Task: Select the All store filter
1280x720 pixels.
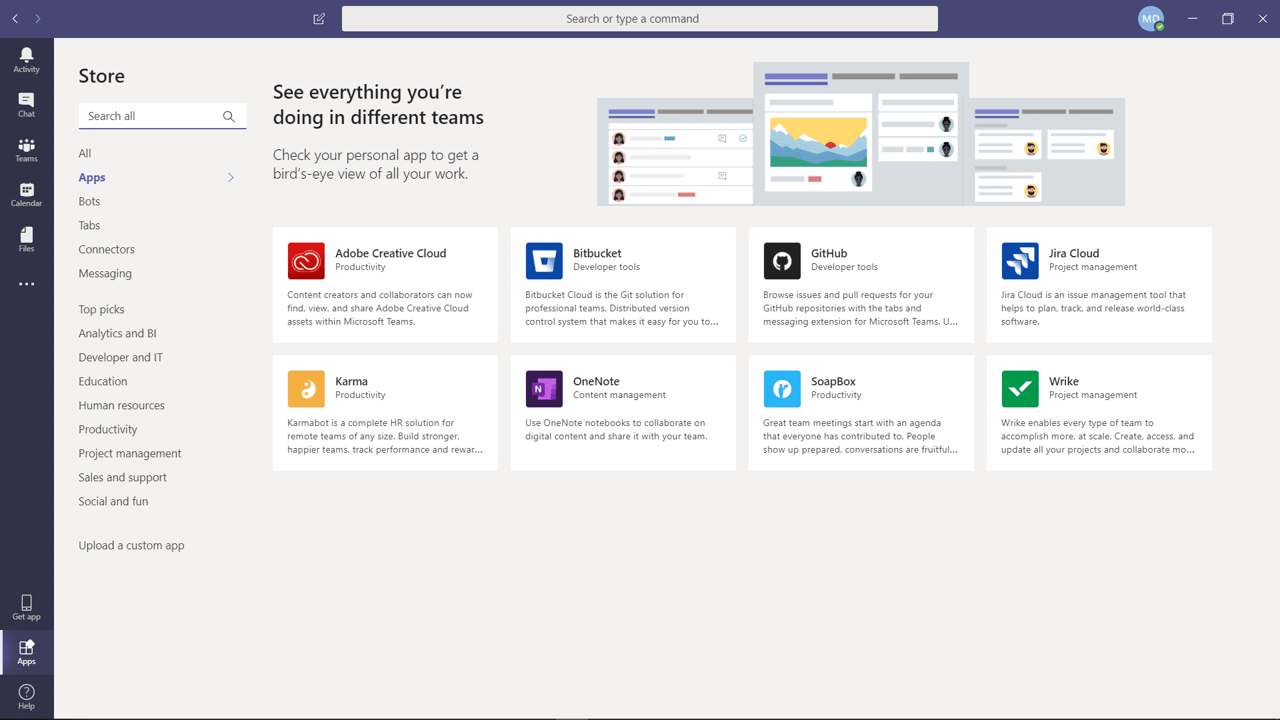Action: click(85, 153)
